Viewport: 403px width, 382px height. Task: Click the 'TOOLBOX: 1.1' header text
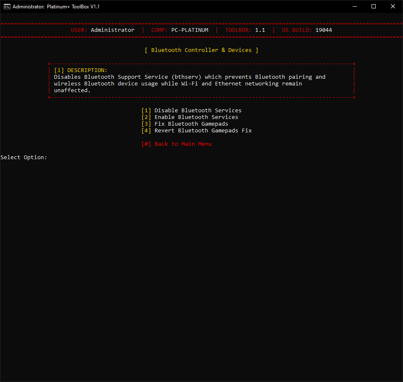(245, 30)
